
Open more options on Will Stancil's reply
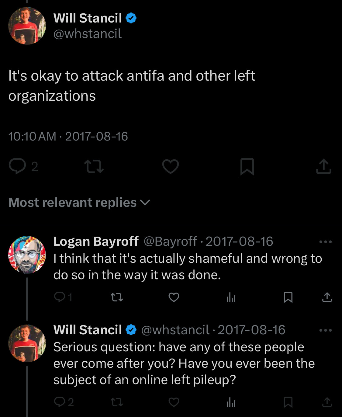click(x=325, y=330)
